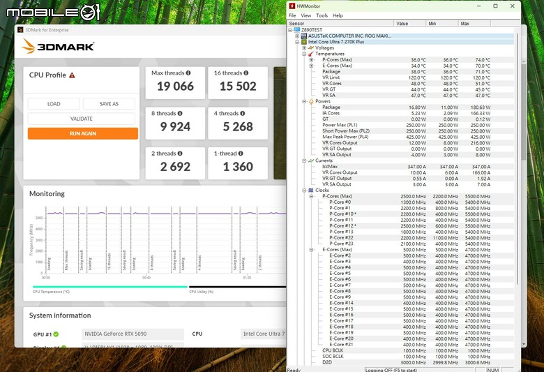Viewport: 544px width, 372px height.
Task: Expand the ASUSTeK motherboard node
Action: [x=297, y=36]
